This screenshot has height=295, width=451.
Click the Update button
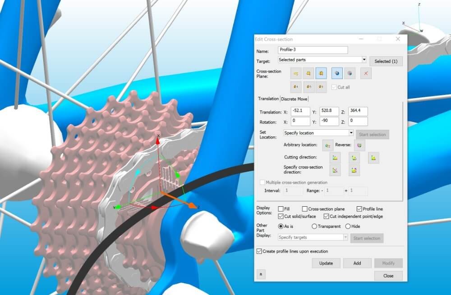point(326,263)
